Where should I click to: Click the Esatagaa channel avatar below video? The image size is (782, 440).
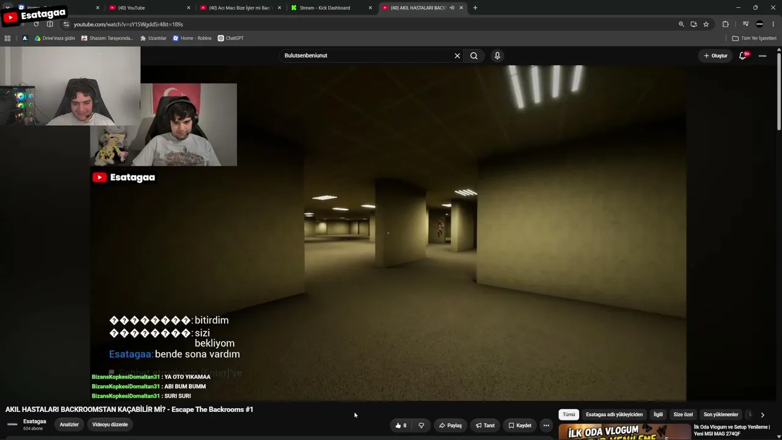[12, 424]
